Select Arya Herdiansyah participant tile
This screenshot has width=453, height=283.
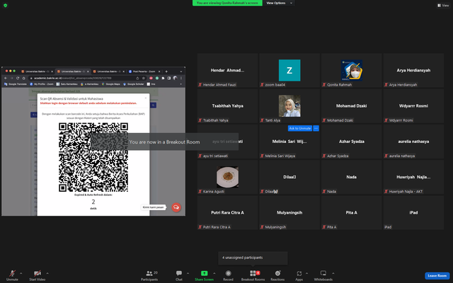(x=413, y=70)
